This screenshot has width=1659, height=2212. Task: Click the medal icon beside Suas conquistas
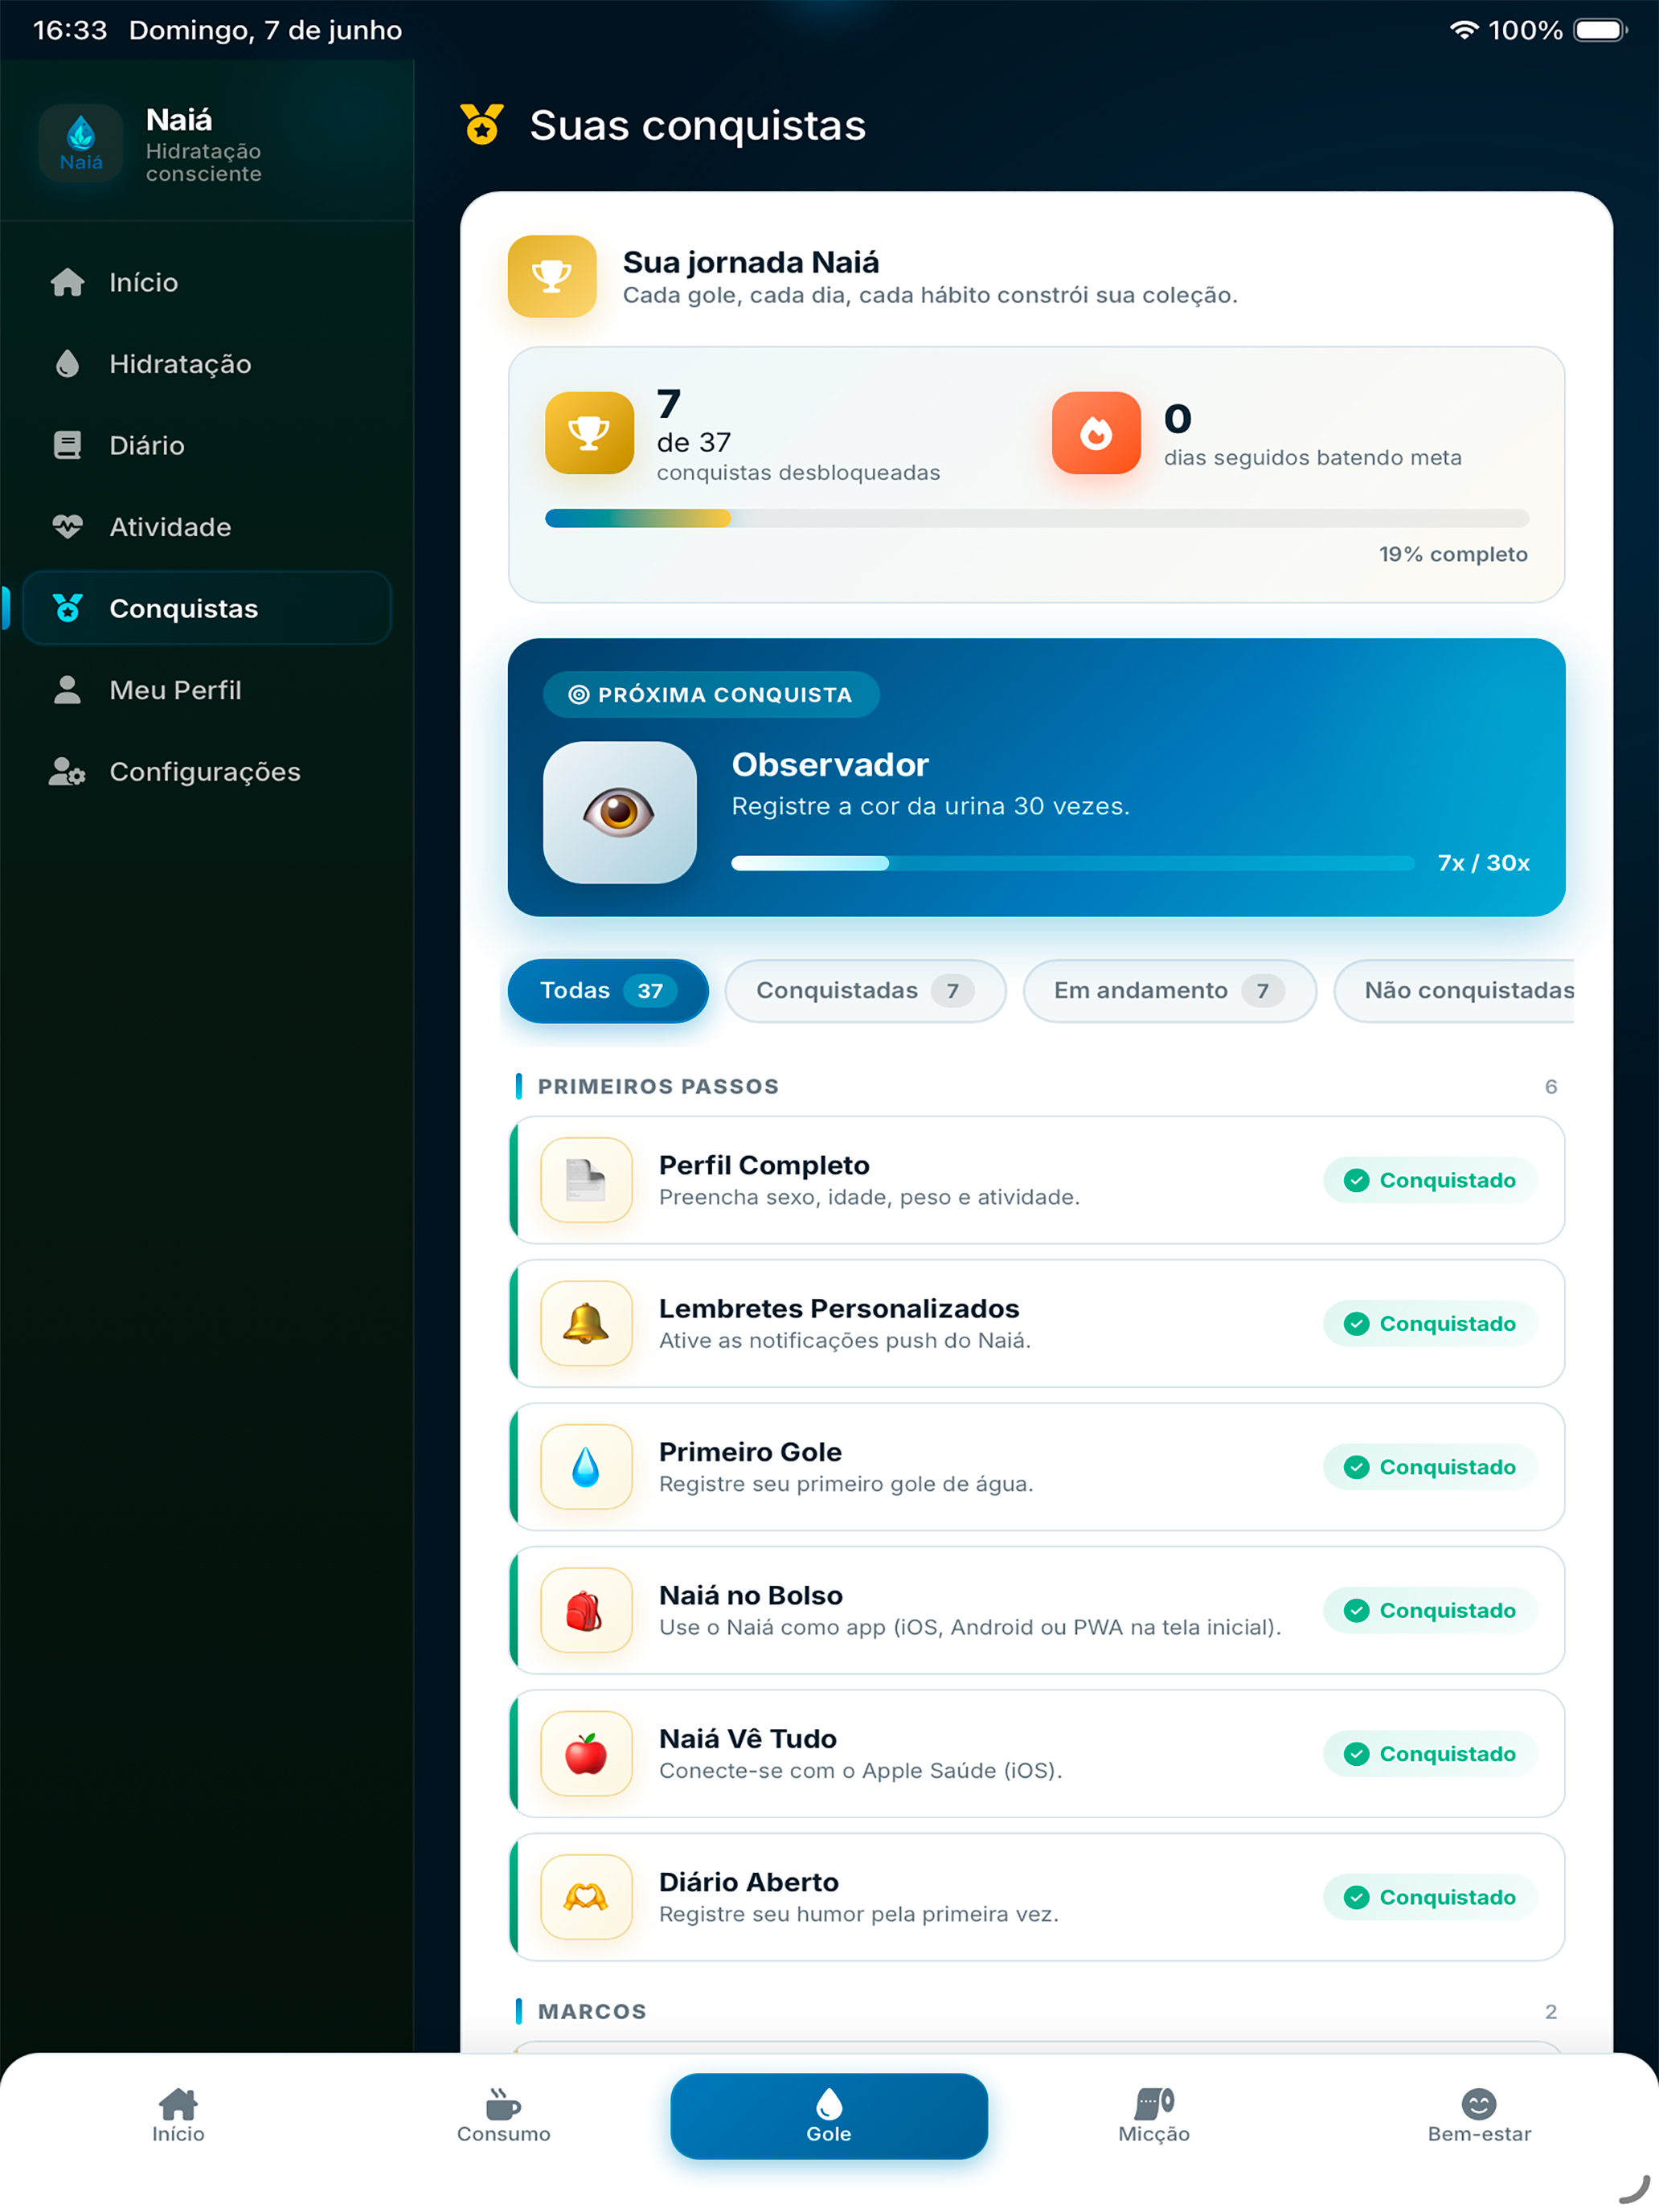click(482, 125)
